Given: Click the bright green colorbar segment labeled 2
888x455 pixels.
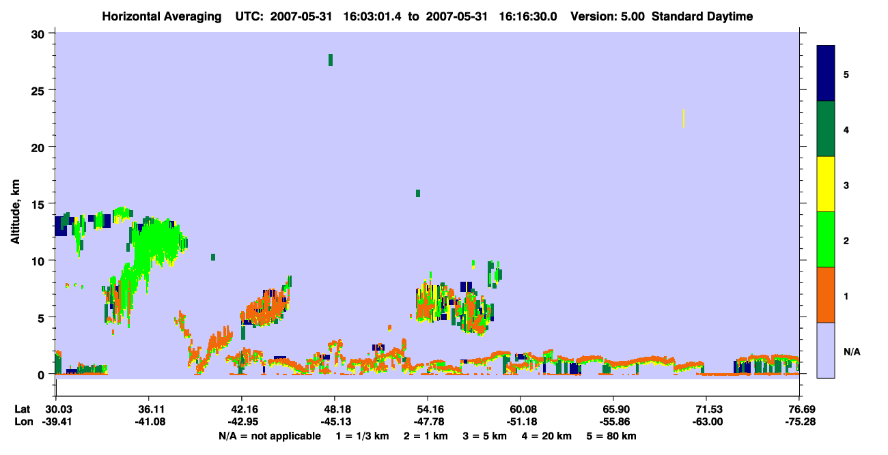Looking at the screenshot, I should click(826, 239).
